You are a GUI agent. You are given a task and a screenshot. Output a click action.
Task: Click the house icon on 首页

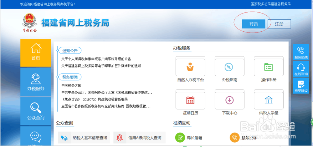36,48
